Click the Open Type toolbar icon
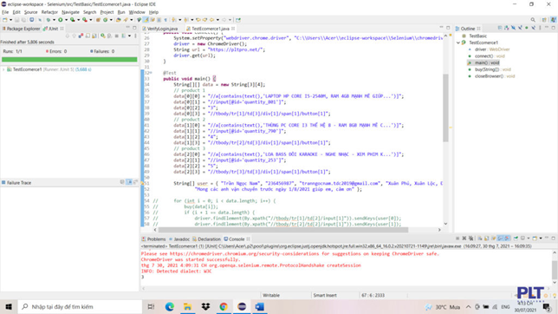Screen dimensions: 558x314 click(118, 20)
